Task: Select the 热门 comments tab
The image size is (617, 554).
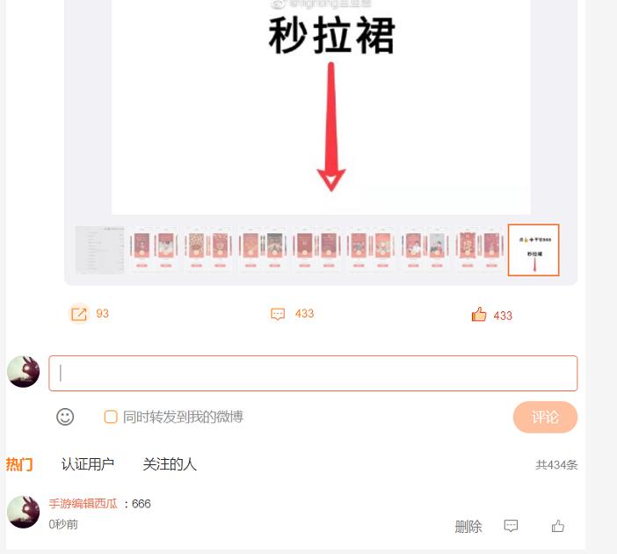Action: [18, 464]
